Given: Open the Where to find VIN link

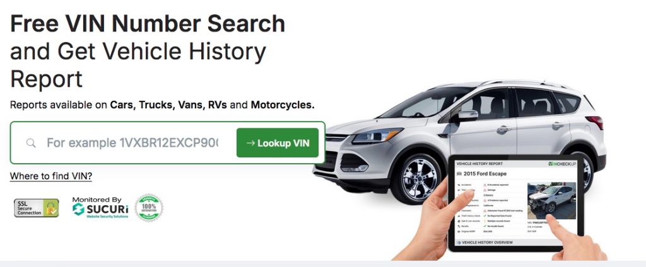Looking at the screenshot, I should tap(51, 176).
